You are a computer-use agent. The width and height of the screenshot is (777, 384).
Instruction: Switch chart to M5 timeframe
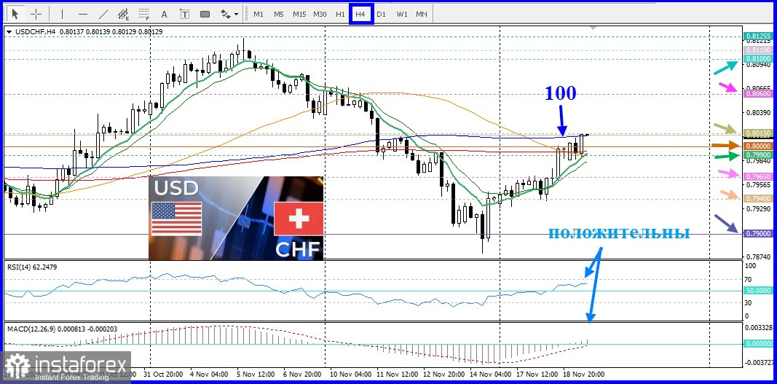[278, 15]
